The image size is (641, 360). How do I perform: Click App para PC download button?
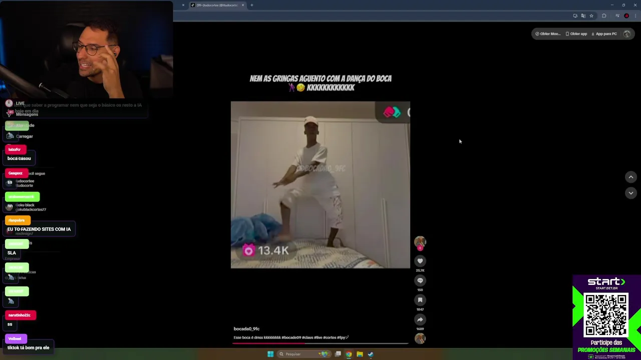604,33
